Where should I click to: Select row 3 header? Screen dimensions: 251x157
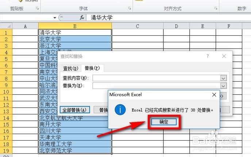(x=6, y=46)
